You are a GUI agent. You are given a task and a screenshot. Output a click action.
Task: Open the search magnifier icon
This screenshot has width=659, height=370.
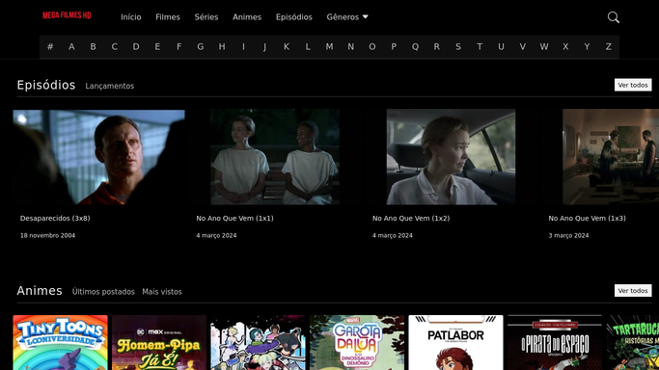(614, 17)
